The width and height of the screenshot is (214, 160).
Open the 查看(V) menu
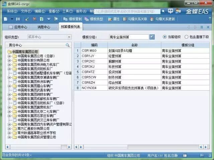(54, 11)
